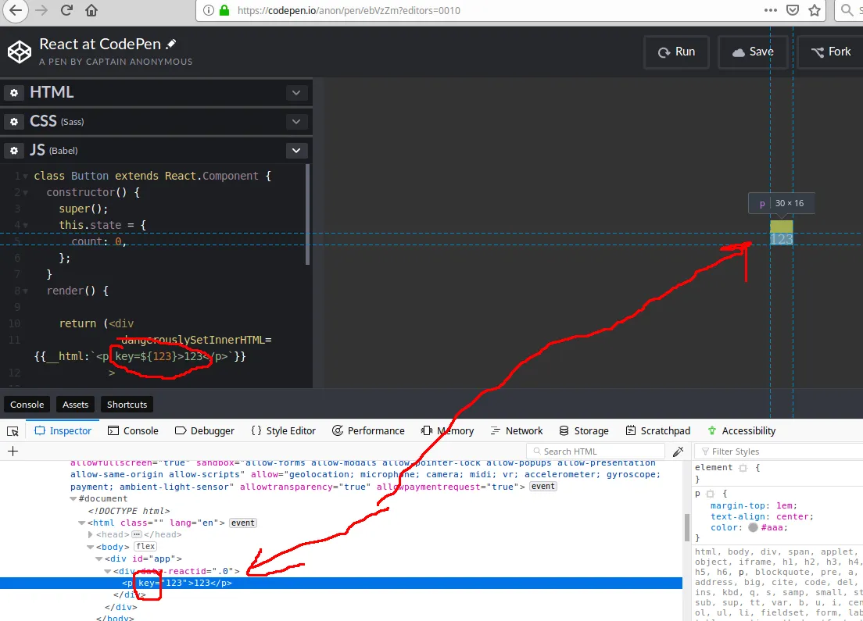Click the highlighter target next to p rule

tap(711, 494)
